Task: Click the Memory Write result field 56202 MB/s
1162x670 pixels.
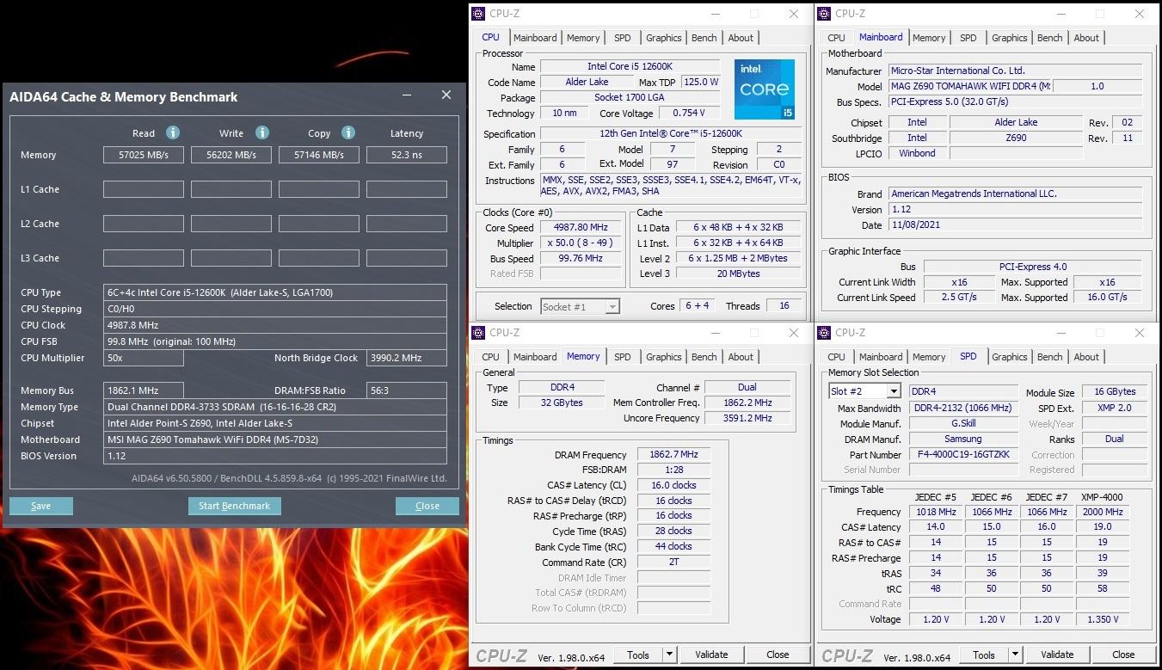Action: click(231, 155)
